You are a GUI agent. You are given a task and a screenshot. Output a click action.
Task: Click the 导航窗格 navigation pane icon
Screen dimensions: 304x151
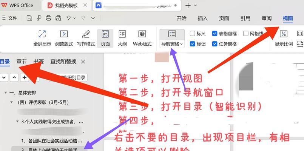172,34
